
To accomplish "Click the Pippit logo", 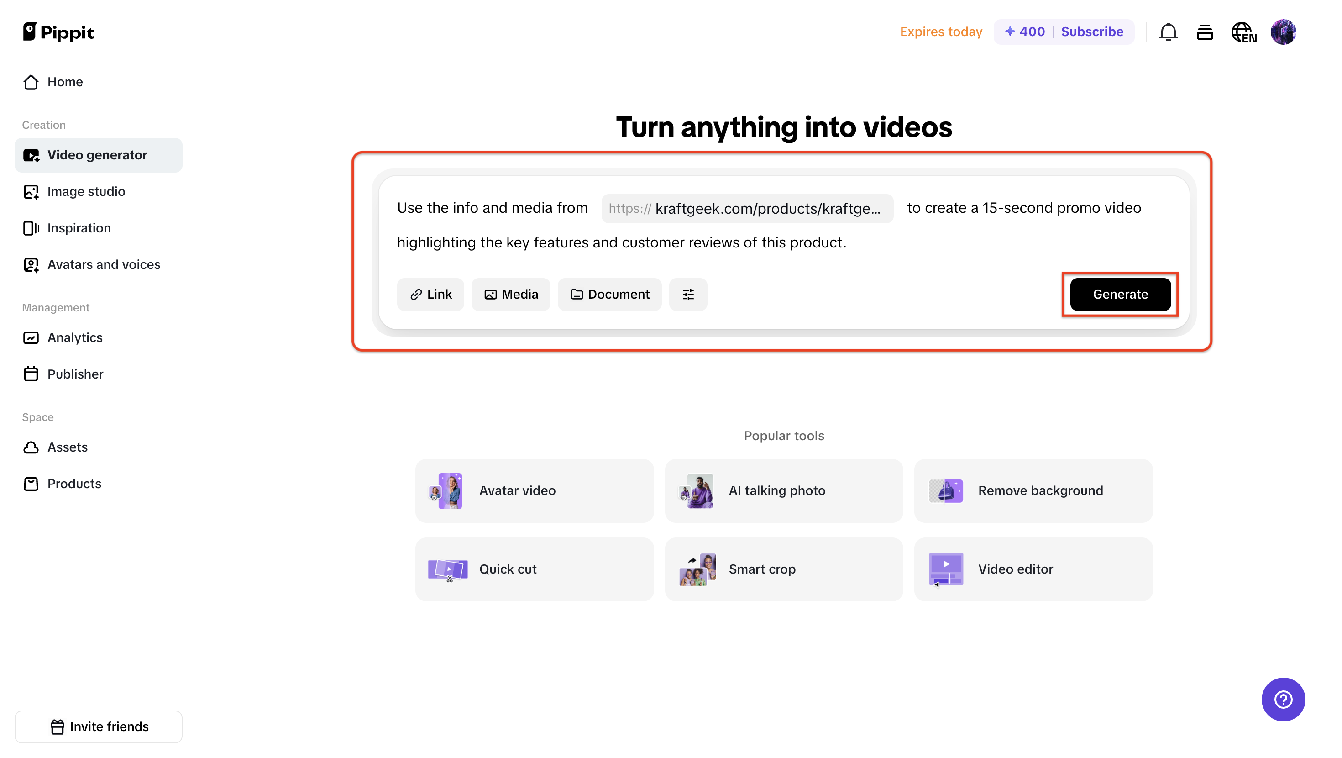I will (x=58, y=32).
